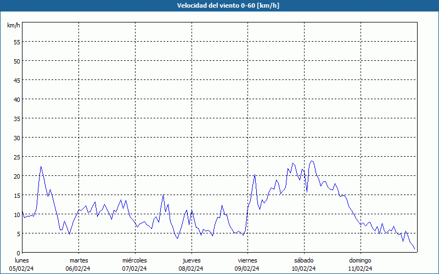
Task: Click the 'martes' day label
Action: coord(79,260)
